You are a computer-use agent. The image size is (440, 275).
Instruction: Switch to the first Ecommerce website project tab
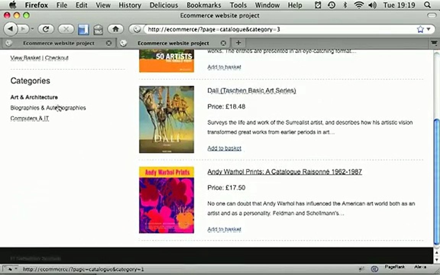[x=59, y=43]
